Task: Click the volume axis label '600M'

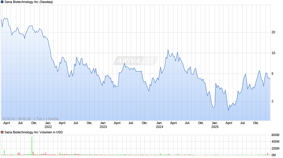Action: (x=275, y=135)
